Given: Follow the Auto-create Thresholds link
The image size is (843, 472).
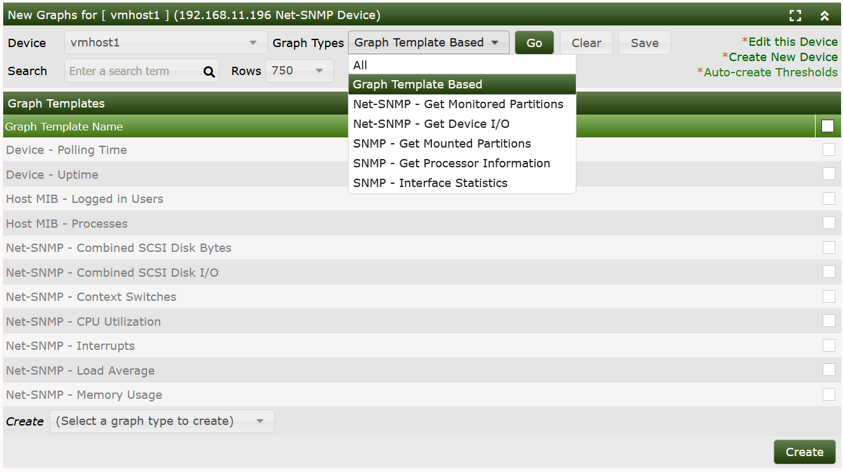Looking at the screenshot, I should (770, 73).
